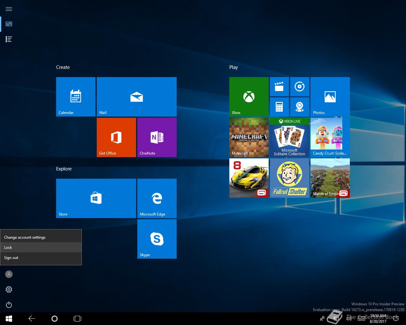Open Settings gear in sidebar
This screenshot has height=325, width=406.
(9, 289)
